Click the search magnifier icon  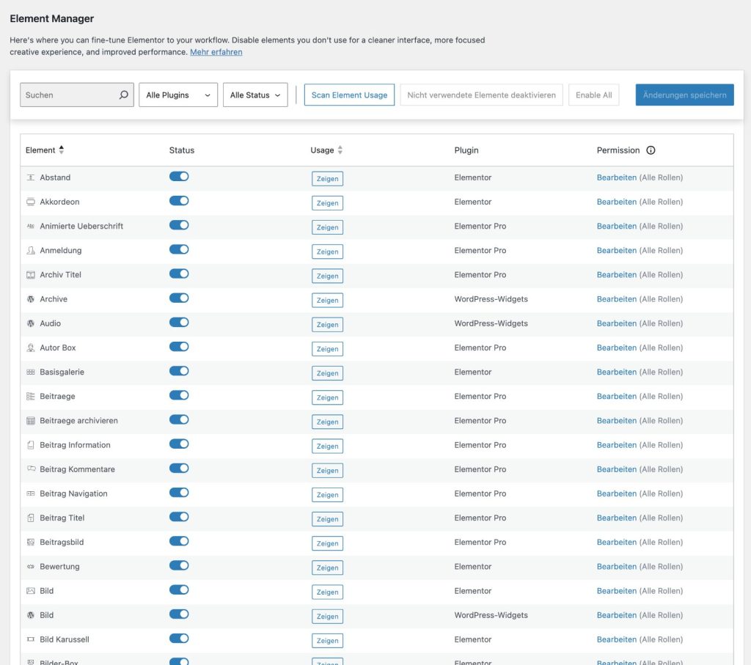coord(123,95)
